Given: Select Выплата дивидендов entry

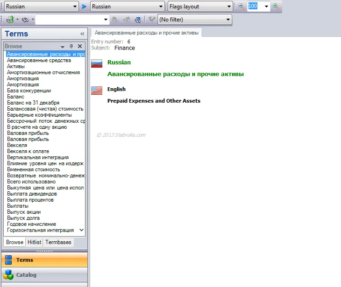Looking at the screenshot, I should tap(32, 194).
